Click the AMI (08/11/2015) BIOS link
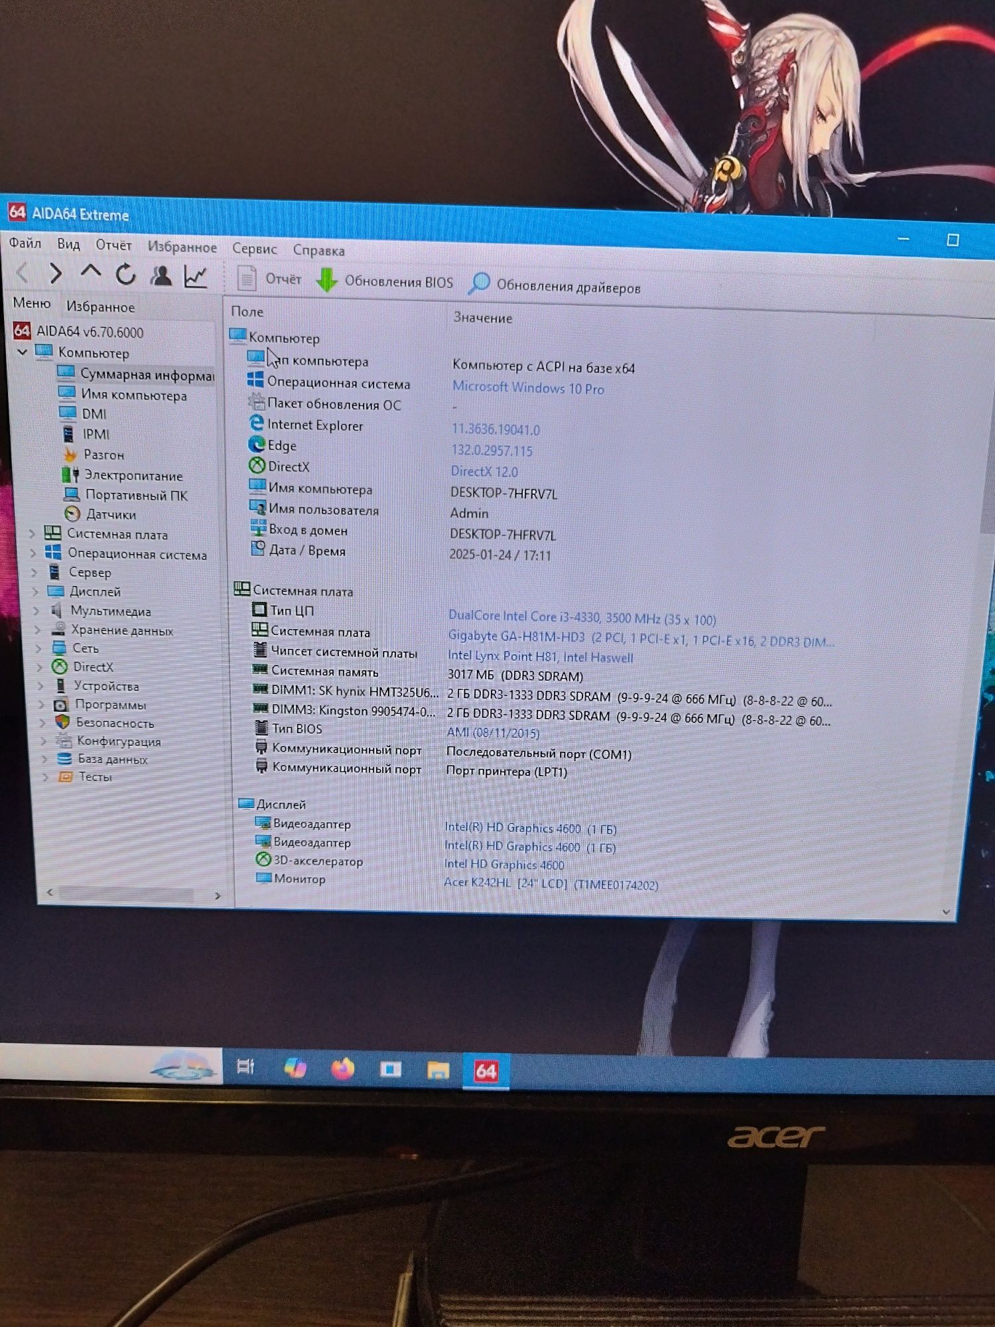This screenshot has width=995, height=1327. coord(493,733)
